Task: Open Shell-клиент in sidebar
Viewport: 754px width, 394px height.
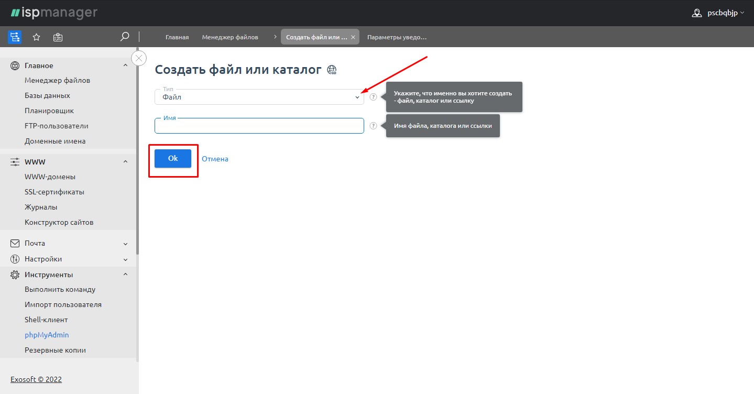Action: point(46,320)
